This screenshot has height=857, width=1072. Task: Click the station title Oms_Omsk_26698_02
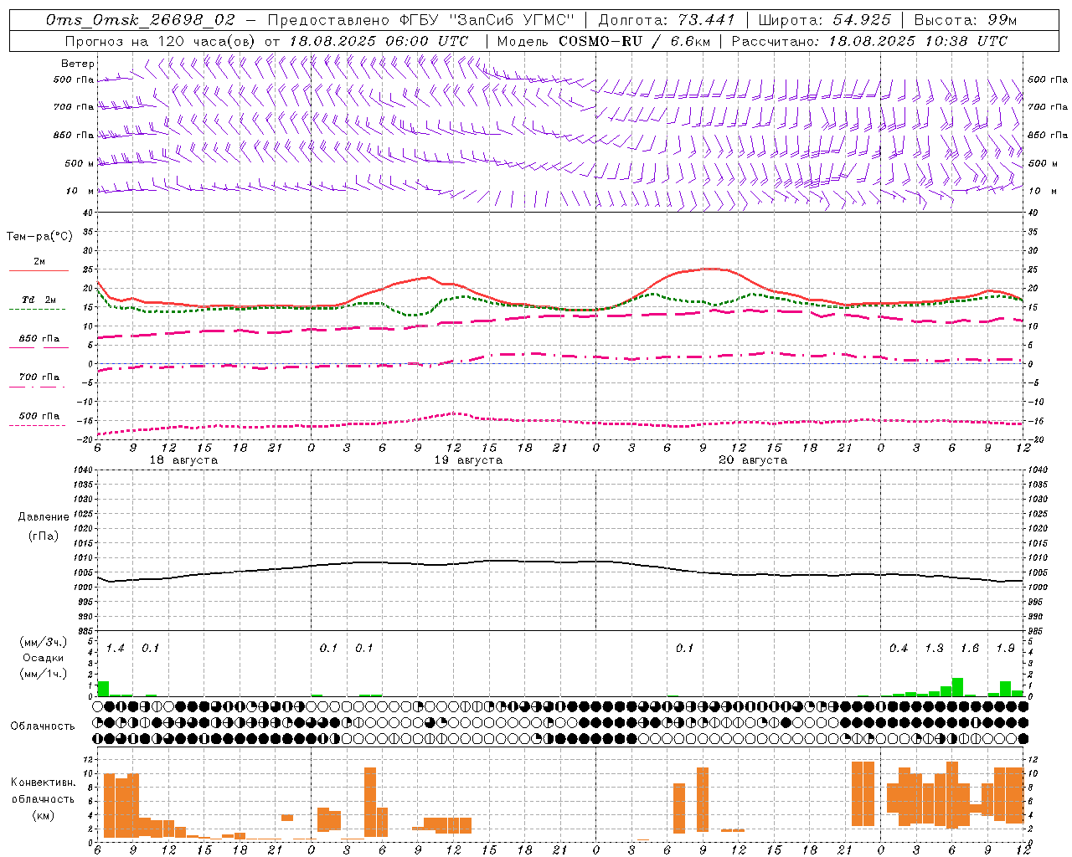coord(141,19)
